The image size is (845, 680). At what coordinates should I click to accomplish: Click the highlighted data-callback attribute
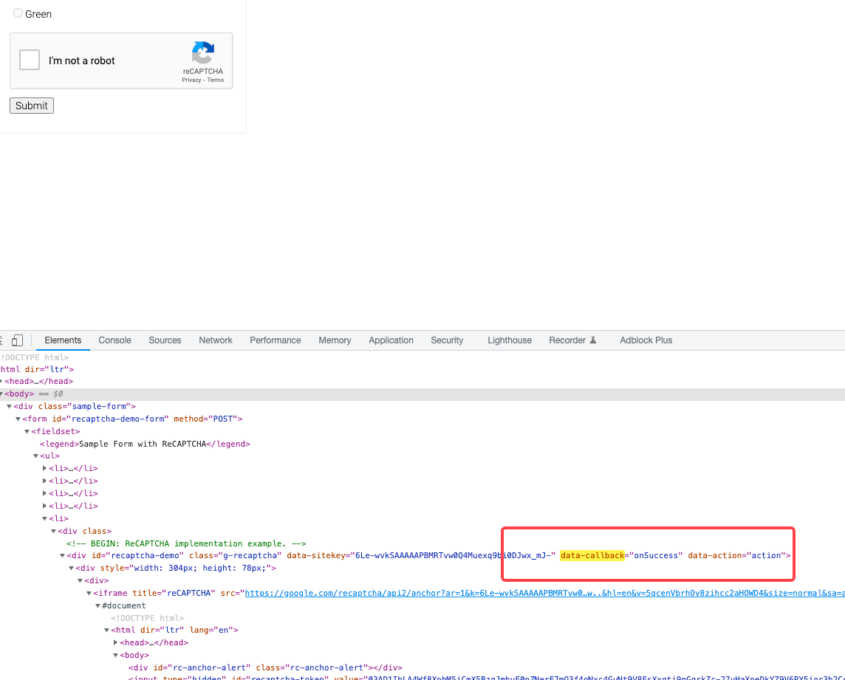coord(592,555)
